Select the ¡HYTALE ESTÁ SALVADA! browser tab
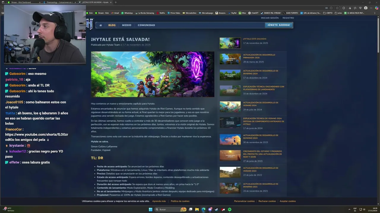Image resolution: width=380 pixels, height=213 pixels. (x=95, y=2)
